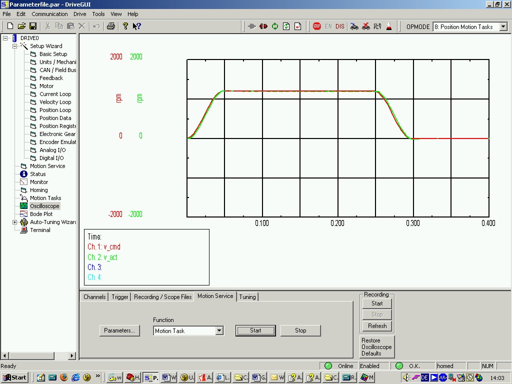This screenshot has width=512, height=384.
Task: Click the EN enable drive icon
Action: coord(328,26)
